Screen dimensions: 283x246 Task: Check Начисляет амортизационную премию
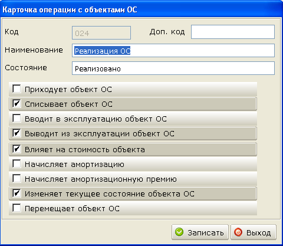17,178
